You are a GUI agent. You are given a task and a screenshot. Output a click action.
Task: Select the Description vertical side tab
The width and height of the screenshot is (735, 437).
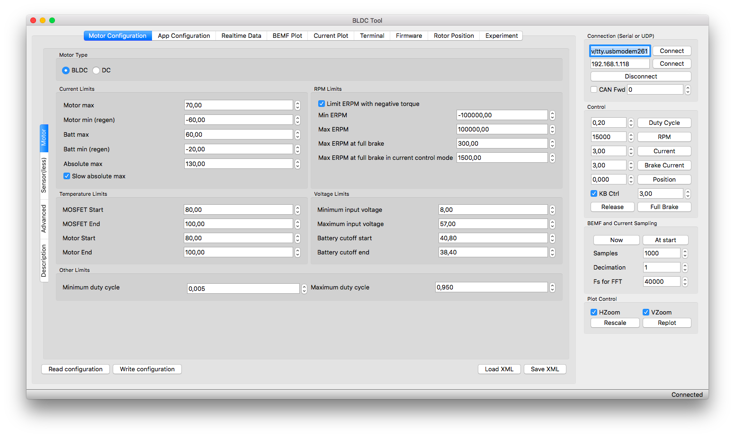coord(44,261)
